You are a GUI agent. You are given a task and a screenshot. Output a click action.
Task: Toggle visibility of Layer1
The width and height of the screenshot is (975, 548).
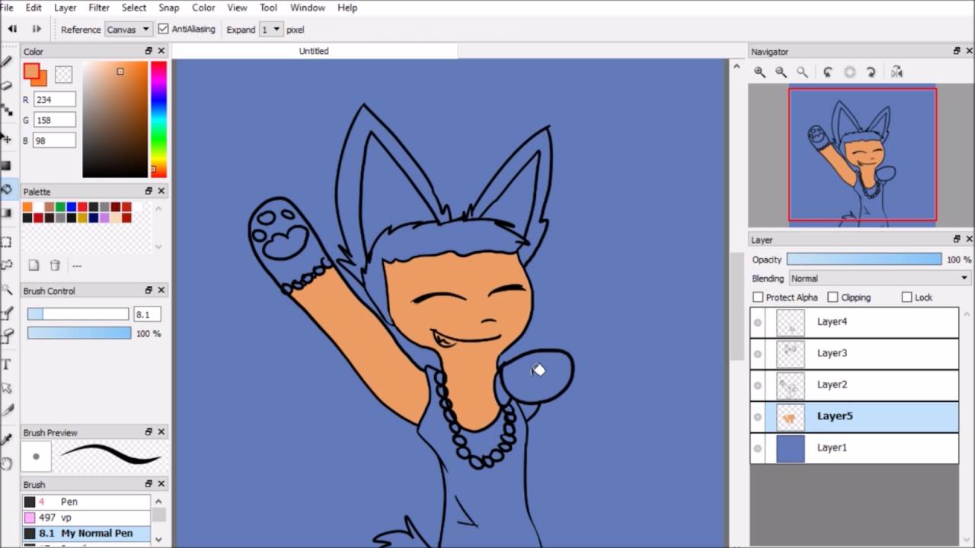click(758, 448)
